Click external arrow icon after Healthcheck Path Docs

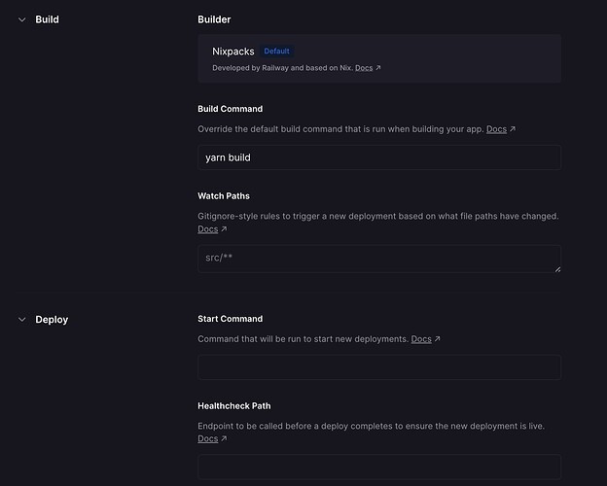click(224, 439)
